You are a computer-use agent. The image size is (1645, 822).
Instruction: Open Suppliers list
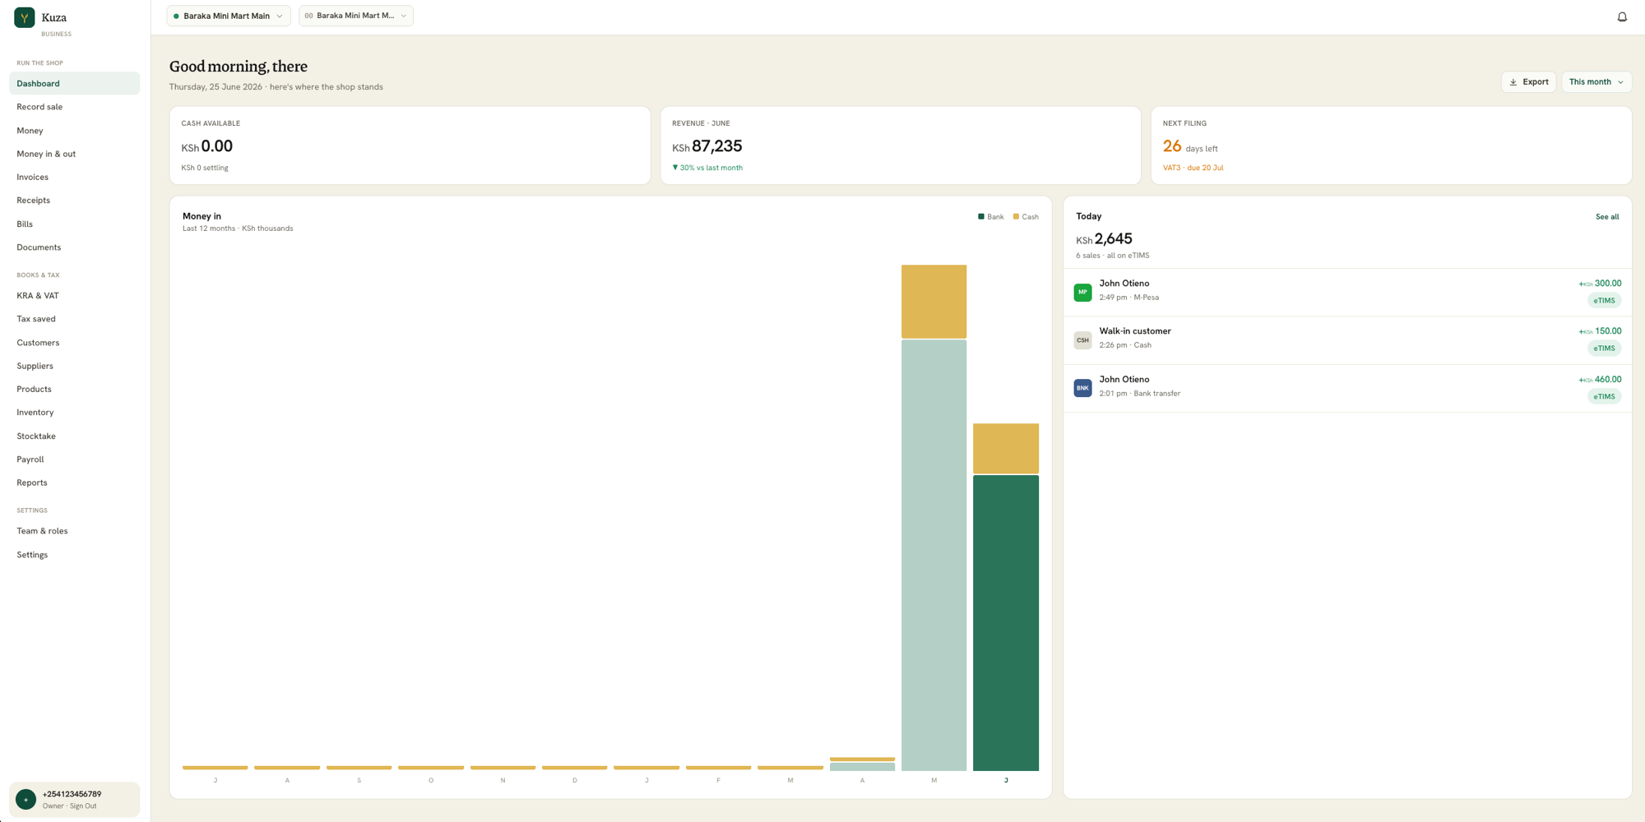pyautogui.click(x=74, y=366)
